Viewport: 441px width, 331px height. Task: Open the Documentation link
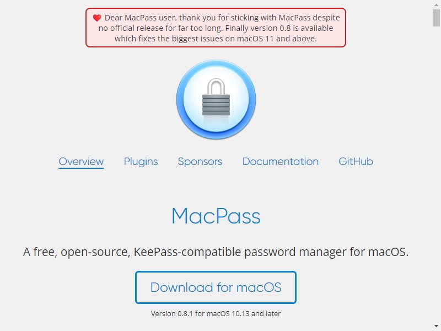[x=281, y=162]
